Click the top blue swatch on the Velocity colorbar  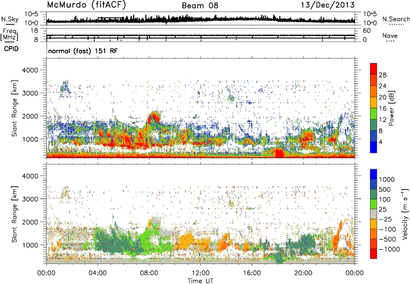[374, 174]
